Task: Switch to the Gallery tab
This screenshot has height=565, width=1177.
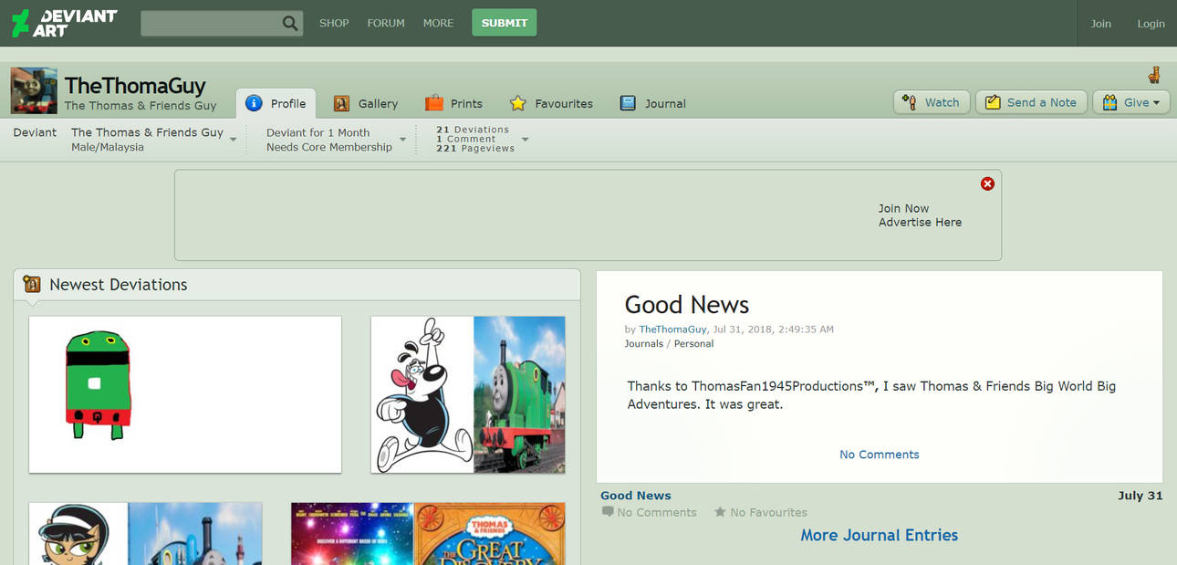Action: tap(366, 103)
